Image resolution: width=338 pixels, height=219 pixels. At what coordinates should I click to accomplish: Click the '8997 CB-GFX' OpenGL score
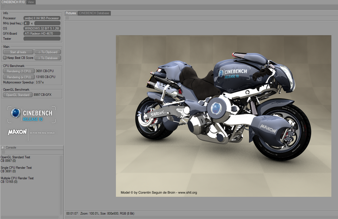click(x=42, y=95)
